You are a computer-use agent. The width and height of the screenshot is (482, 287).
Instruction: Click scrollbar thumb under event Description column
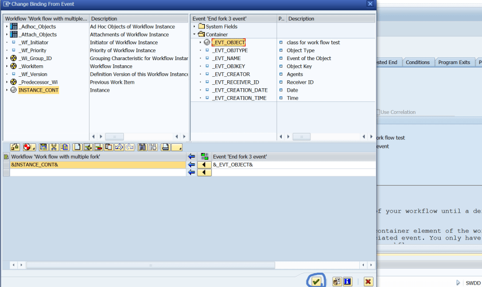pyautogui.click(x=301, y=136)
